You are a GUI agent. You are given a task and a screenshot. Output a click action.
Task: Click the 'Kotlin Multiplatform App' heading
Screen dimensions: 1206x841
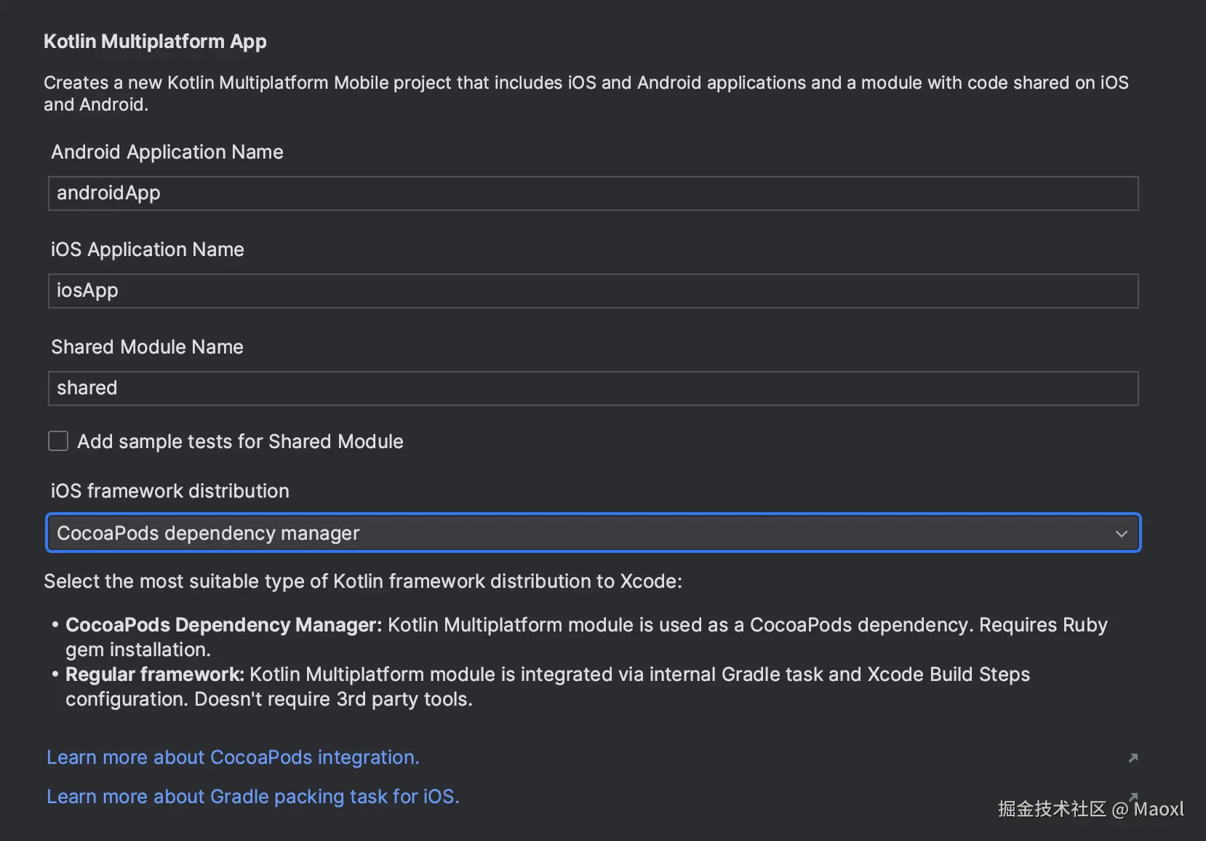click(x=155, y=41)
